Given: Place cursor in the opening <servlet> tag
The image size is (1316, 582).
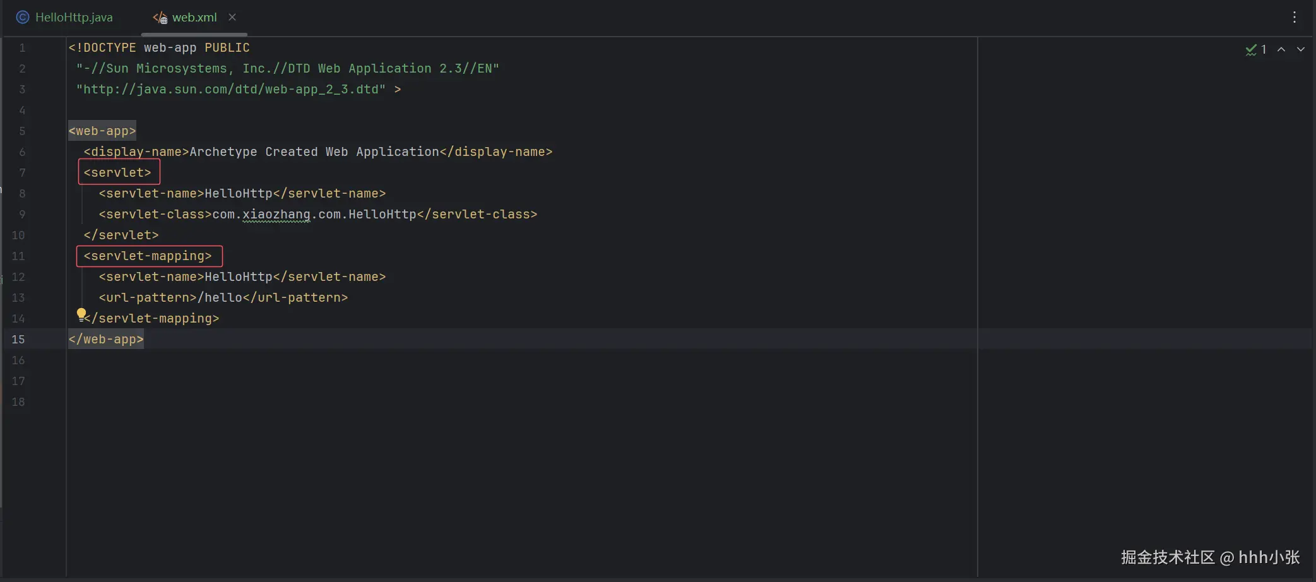Looking at the screenshot, I should [117, 173].
